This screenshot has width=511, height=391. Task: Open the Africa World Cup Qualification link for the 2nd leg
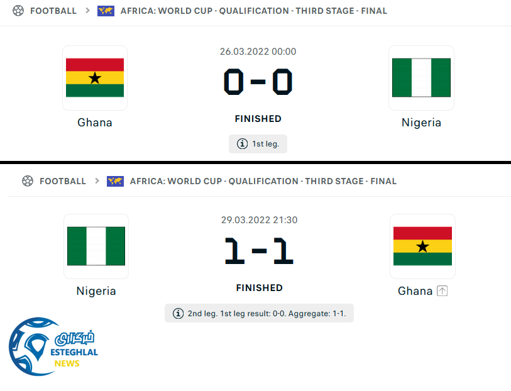263,181
